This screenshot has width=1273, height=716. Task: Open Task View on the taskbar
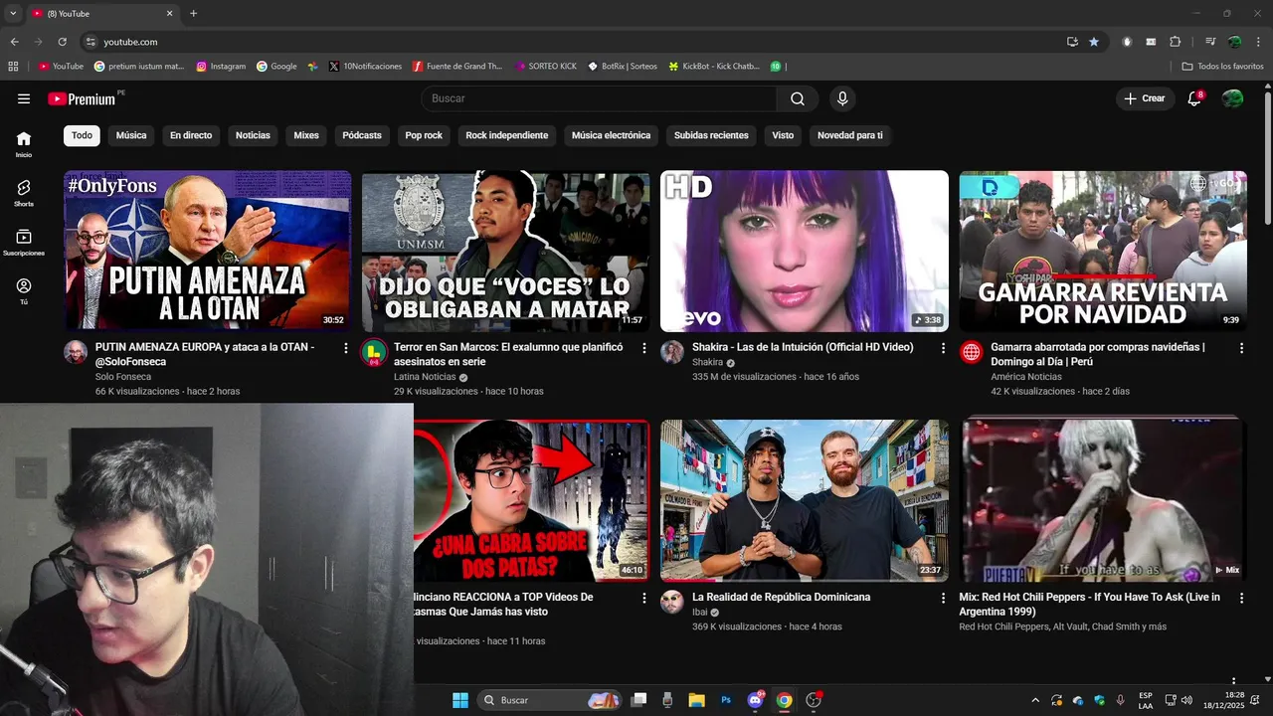pos(639,700)
